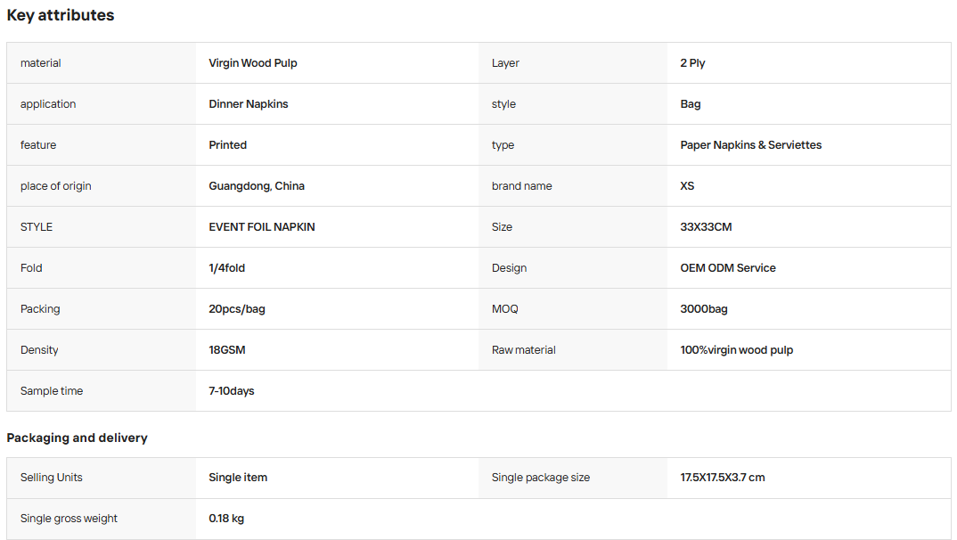Click the 'Bag' style value
This screenshot has width=957, height=540.
click(691, 103)
